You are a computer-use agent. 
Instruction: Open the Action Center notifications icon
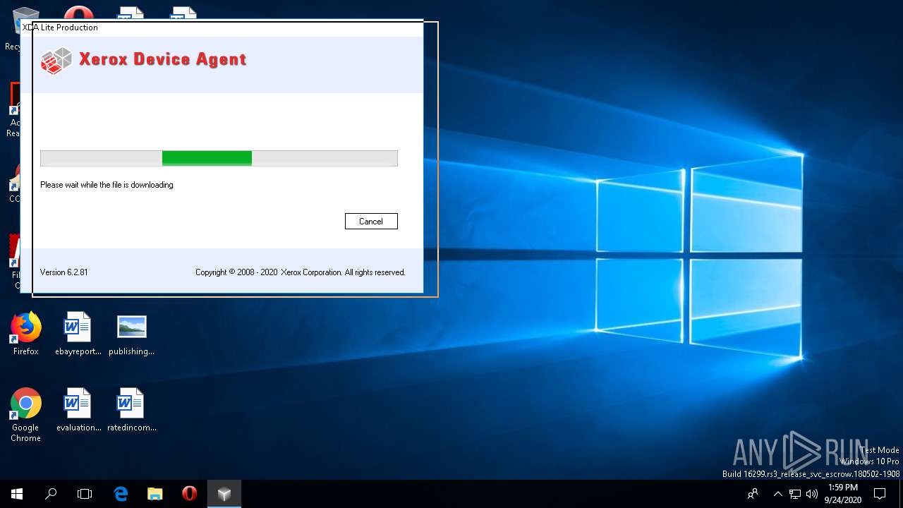coord(880,494)
